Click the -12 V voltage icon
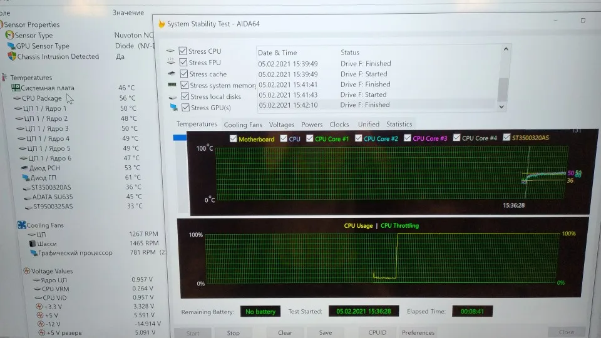 [x=41, y=324]
